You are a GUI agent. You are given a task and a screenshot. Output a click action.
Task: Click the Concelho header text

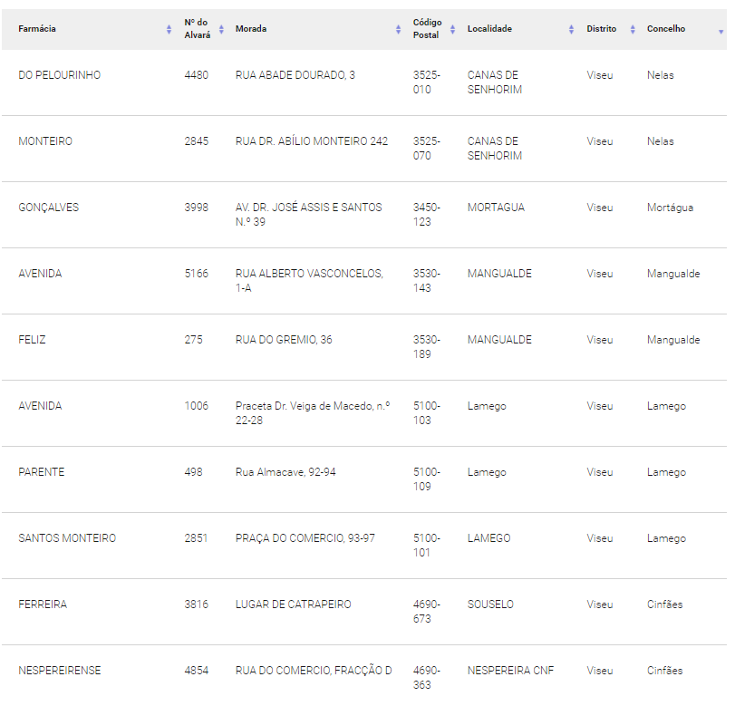click(x=666, y=29)
